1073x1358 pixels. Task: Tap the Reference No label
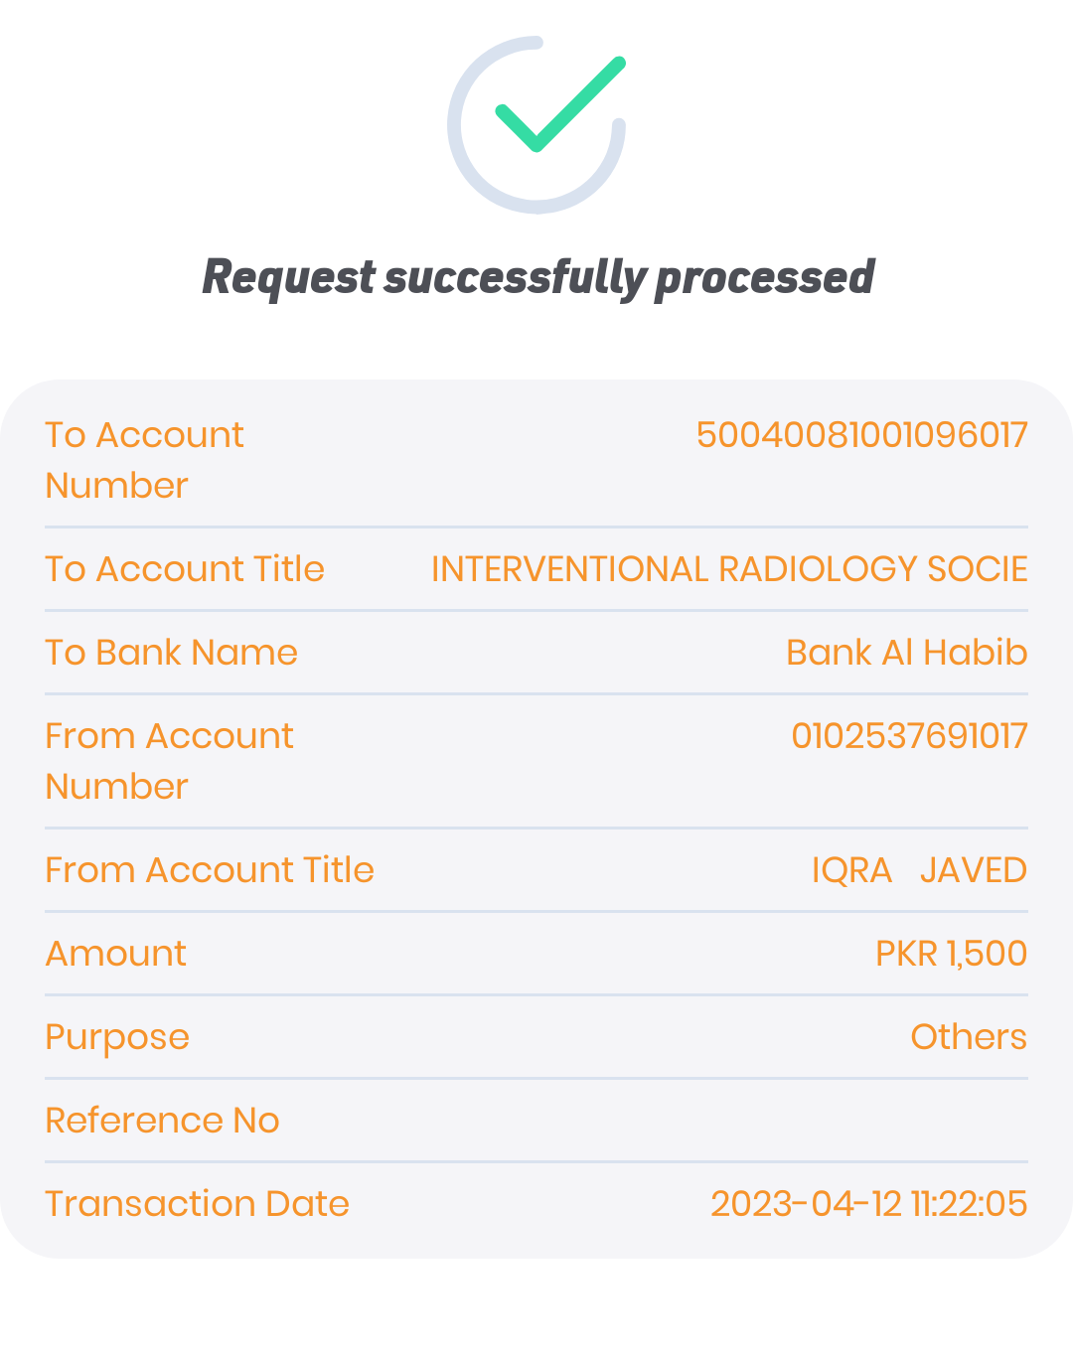162,1121
